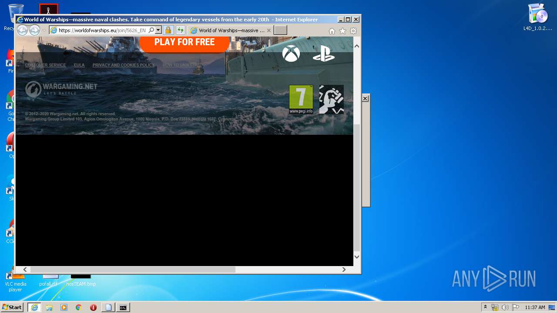Click the search magnifier in the address bar

(151, 30)
